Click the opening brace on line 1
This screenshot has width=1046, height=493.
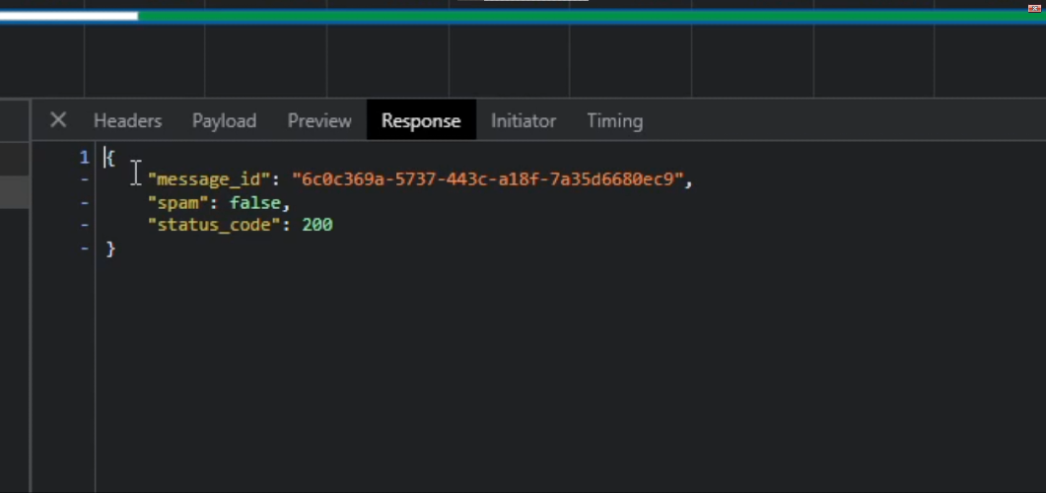click(110, 158)
